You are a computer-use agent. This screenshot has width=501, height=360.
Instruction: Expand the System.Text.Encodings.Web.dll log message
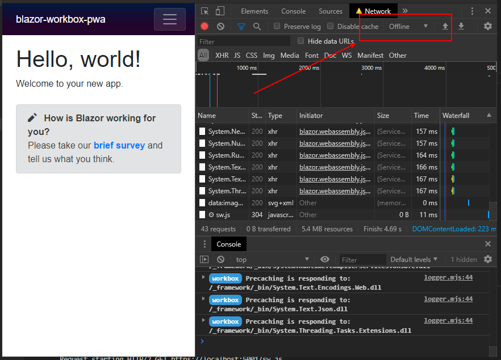pos(203,277)
